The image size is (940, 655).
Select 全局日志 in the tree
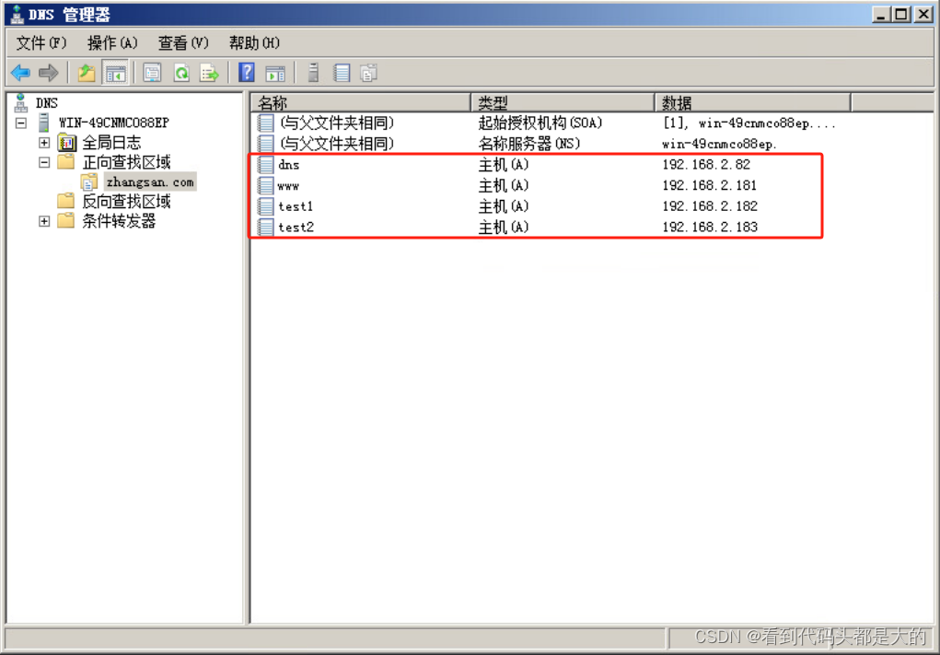[111, 143]
